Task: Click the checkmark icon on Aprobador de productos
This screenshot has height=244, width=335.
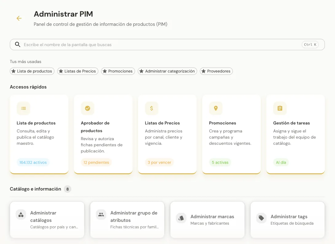Action: [88, 108]
